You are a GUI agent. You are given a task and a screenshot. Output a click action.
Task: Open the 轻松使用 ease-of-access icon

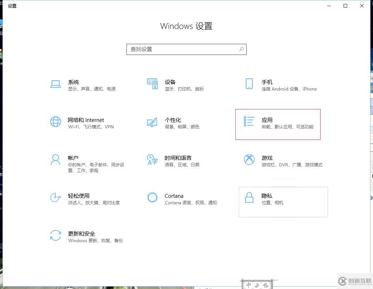click(x=56, y=197)
